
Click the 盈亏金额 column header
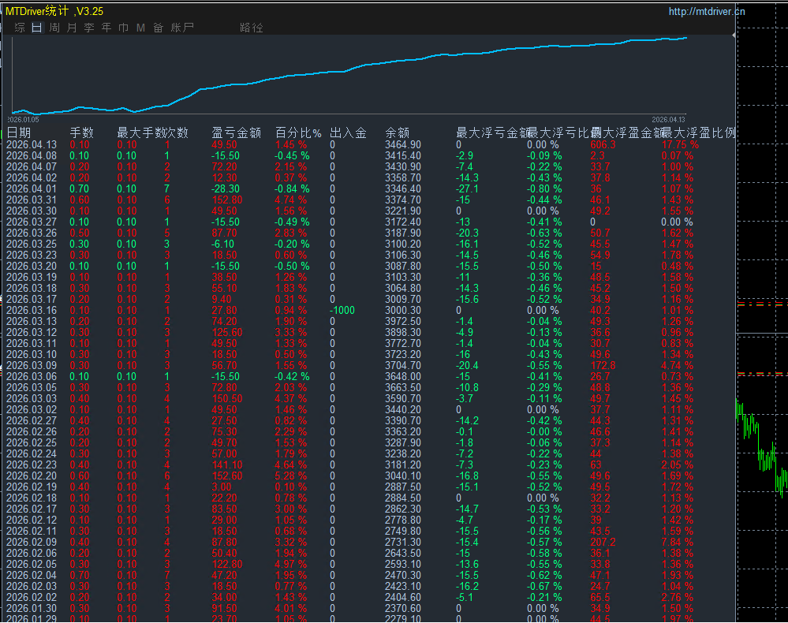click(236, 132)
